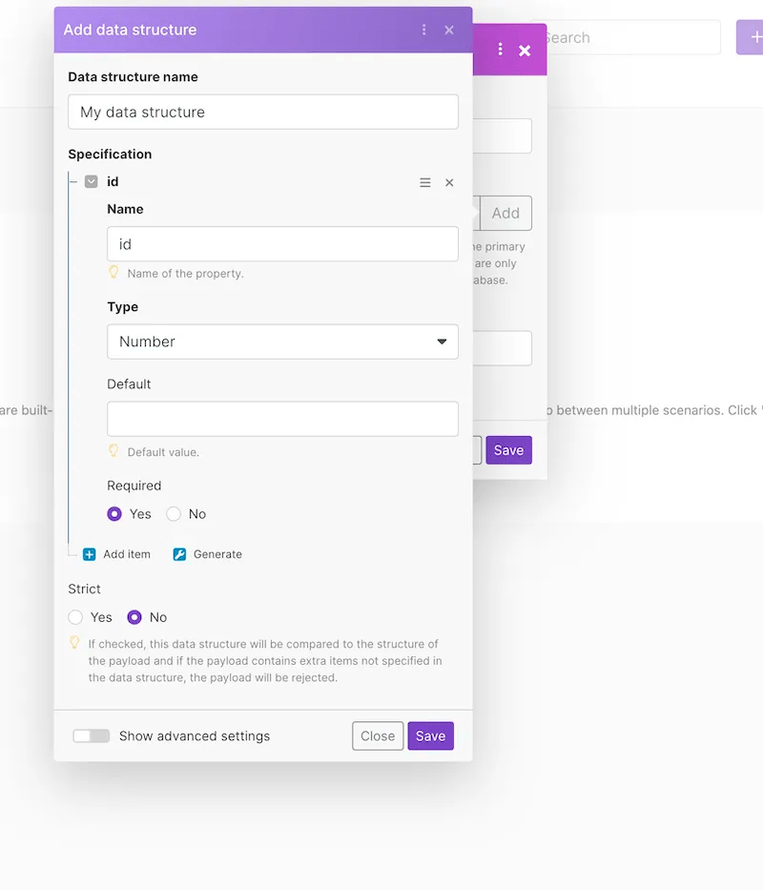The image size is (763, 890).
Task: Open the Type dropdown showing Number
Action: [282, 342]
